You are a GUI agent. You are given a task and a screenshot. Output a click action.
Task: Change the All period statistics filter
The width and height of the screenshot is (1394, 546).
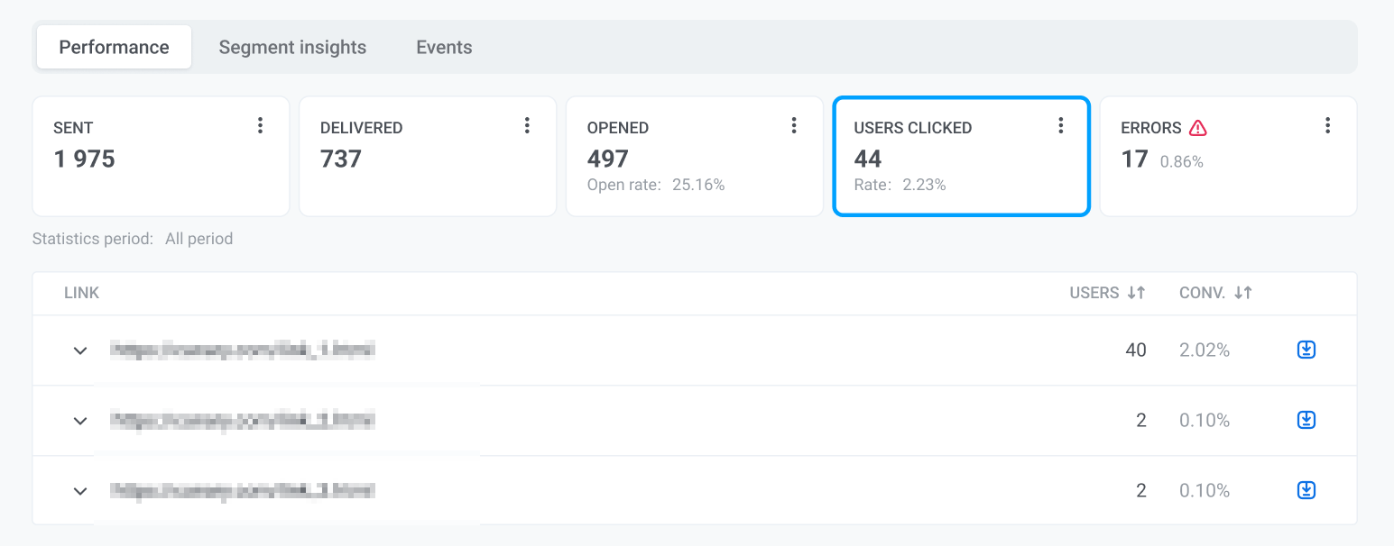coord(198,239)
